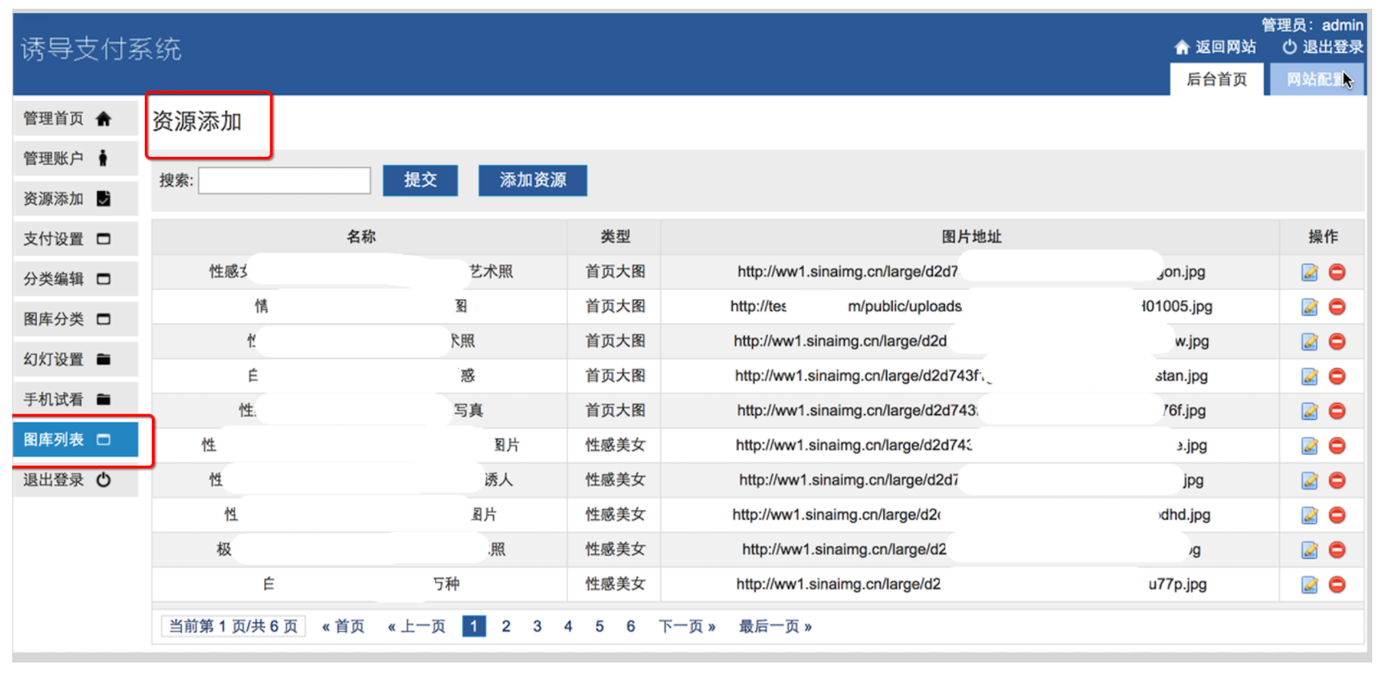This screenshot has height=673, width=1388.
Task: Click the red delete icon in first row
Action: tap(1337, 273)
